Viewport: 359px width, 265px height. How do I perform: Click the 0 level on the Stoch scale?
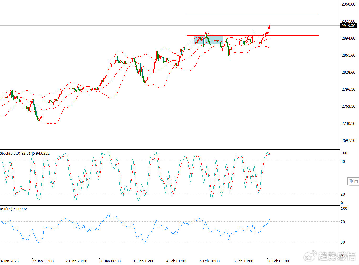[x=342, y=203]
